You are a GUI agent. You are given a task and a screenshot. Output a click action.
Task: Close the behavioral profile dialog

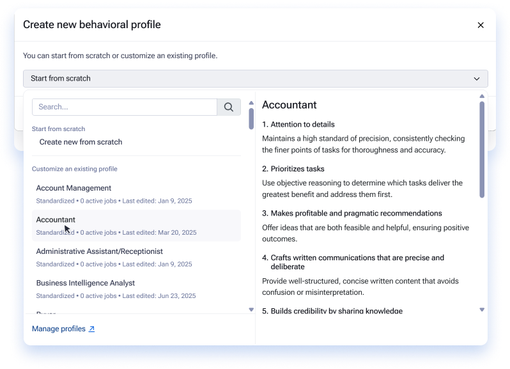coord(481,25)
